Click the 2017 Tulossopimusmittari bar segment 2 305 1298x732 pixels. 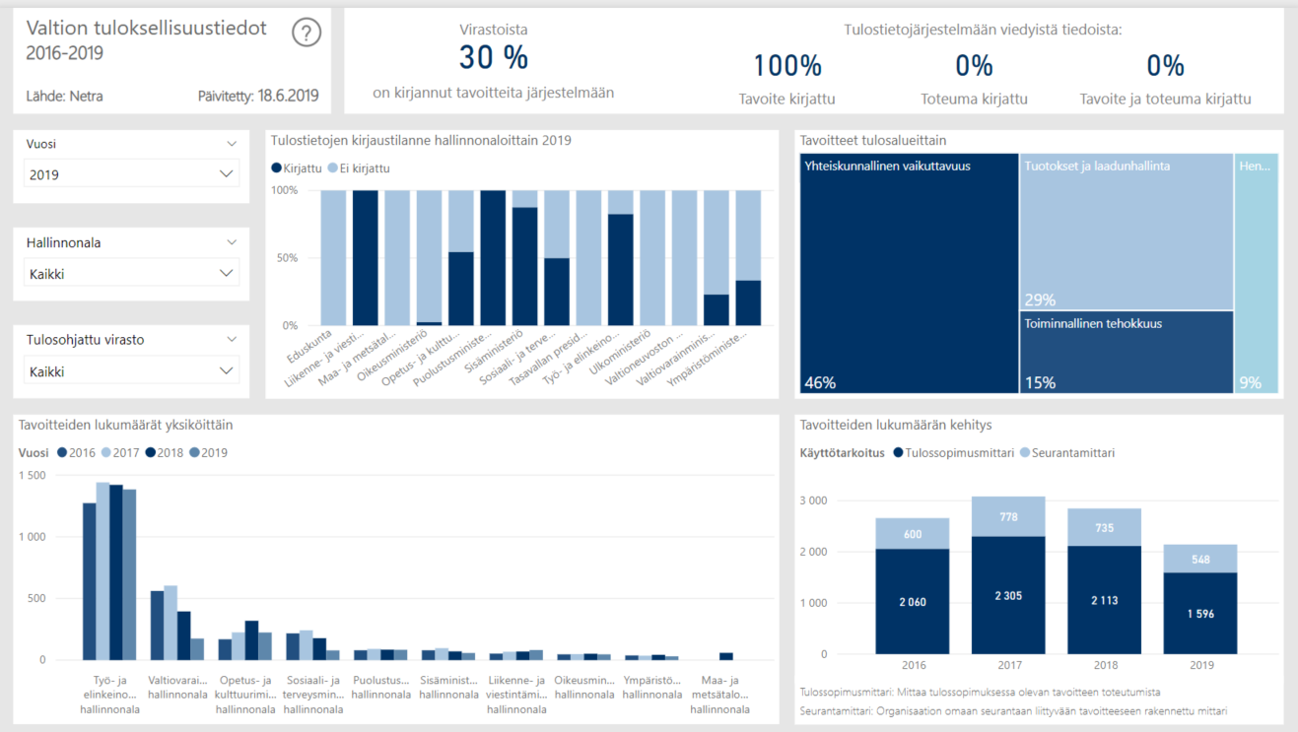(1007, 594)
